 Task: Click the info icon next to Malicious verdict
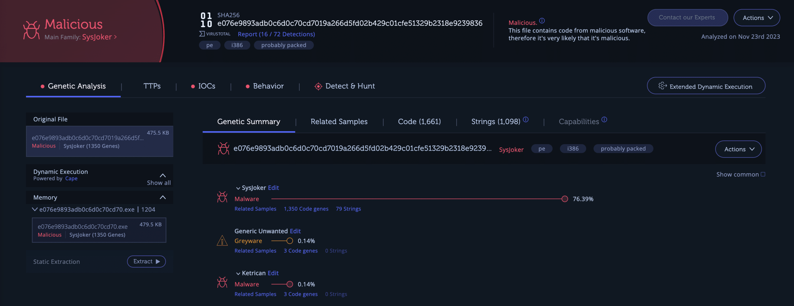tap(542, 21)
